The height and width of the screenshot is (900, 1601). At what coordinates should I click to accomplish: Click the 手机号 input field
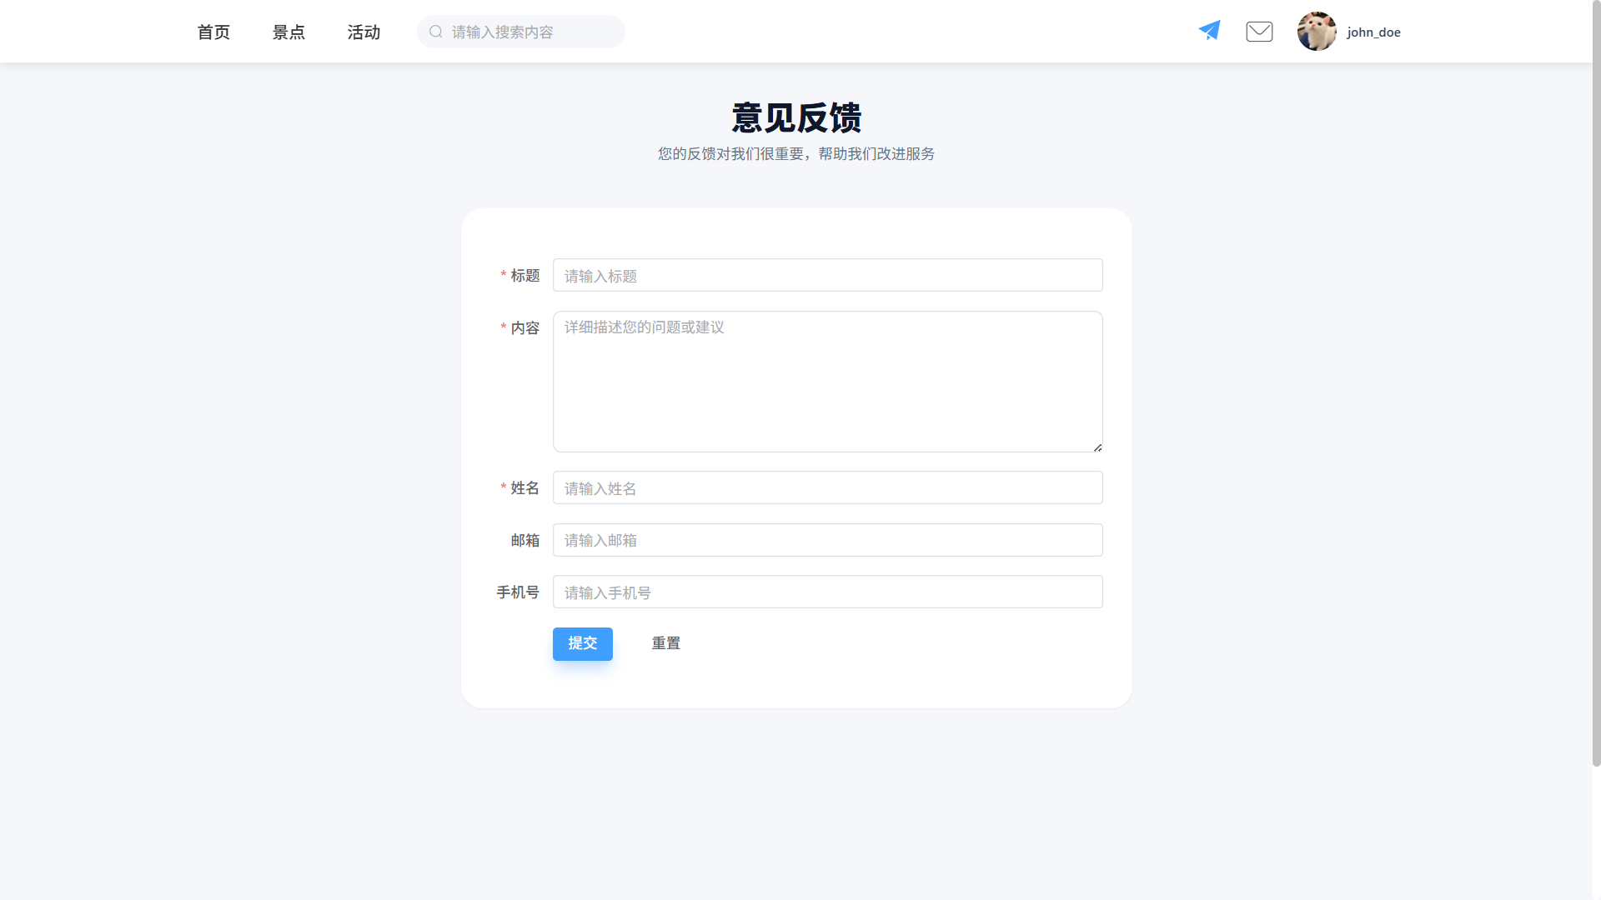827,592
